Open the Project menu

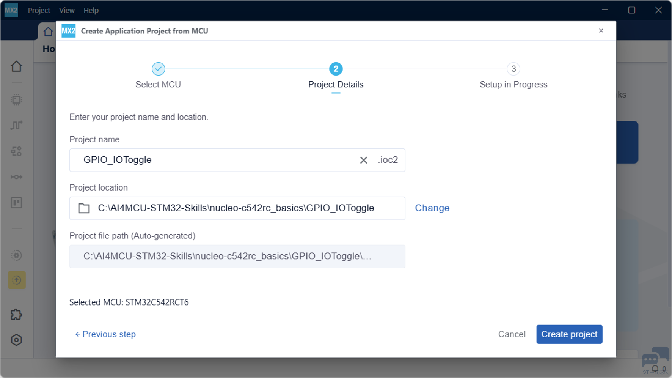(39, 10)
